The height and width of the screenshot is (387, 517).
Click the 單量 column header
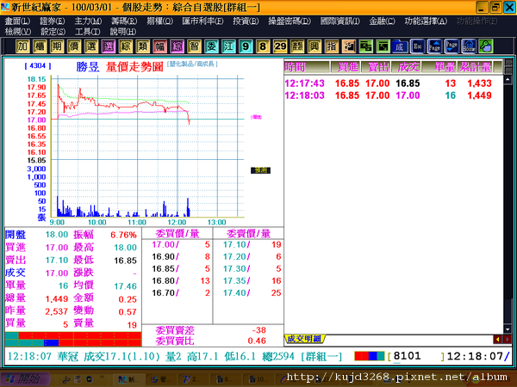pos(439,67)
